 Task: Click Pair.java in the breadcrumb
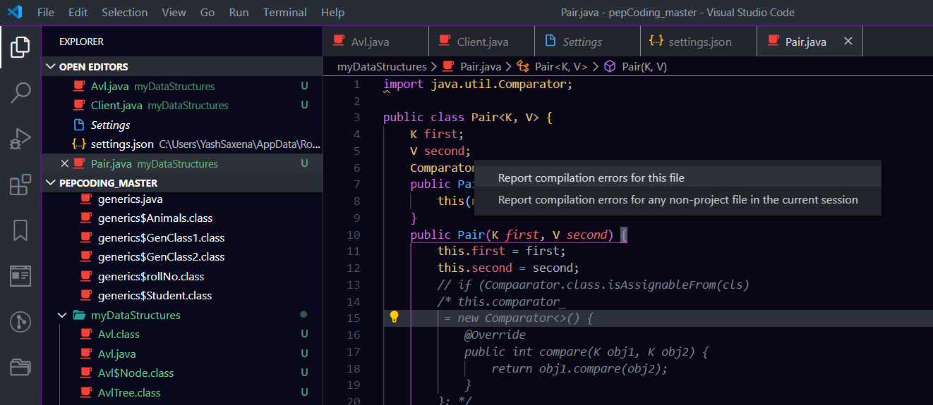click(480, 66)
